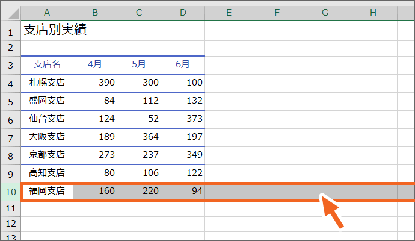Click the 支店名 header cell
Image resolution: width=415 pixels, height=241 pixels.
(47, 65)
